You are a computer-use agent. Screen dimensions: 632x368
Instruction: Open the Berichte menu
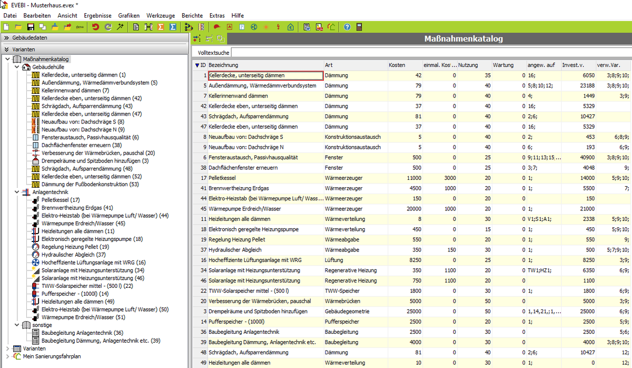(x=192, y=16)
